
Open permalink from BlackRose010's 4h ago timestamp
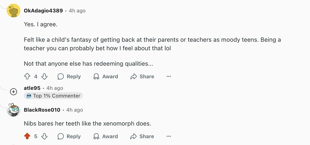tap(75, 110)
